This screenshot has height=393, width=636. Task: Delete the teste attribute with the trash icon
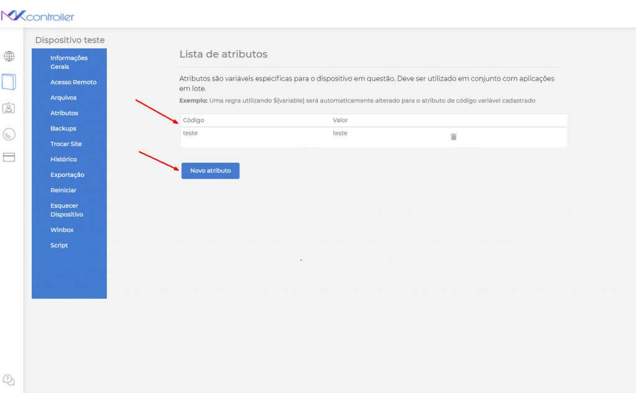click(453, 136)
